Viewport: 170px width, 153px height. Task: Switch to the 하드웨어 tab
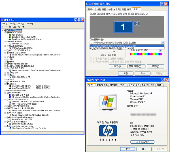coord(114,85)
